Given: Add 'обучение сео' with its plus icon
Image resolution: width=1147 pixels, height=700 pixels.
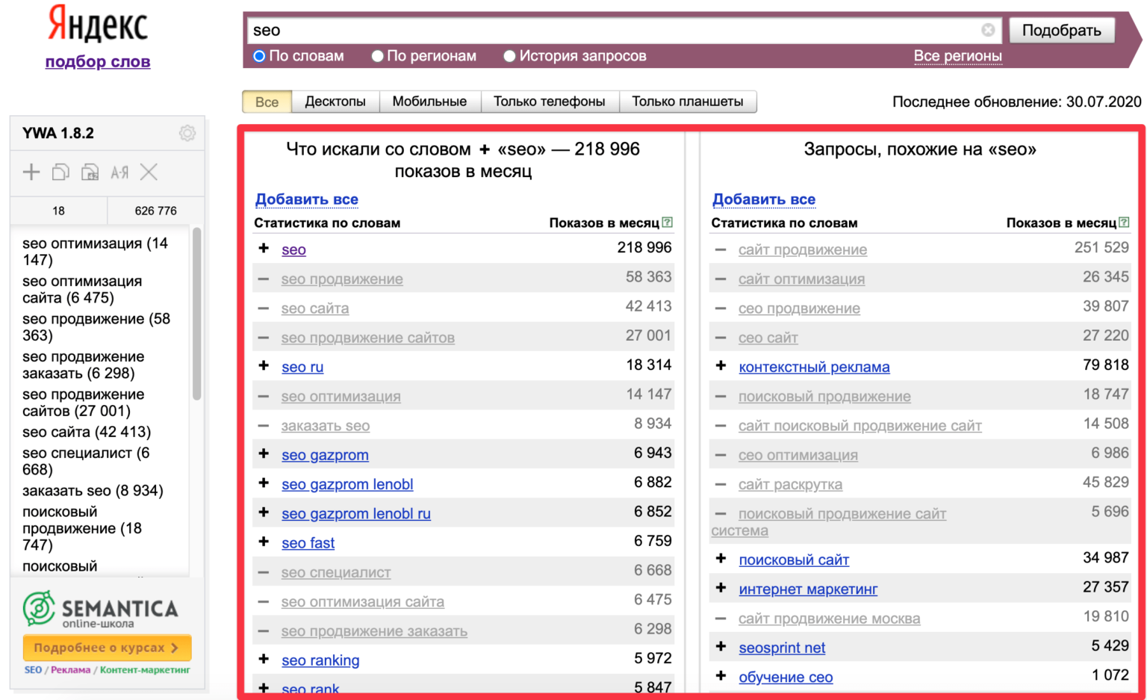Looking at the screenshot, I should click(x=721, y=675).
